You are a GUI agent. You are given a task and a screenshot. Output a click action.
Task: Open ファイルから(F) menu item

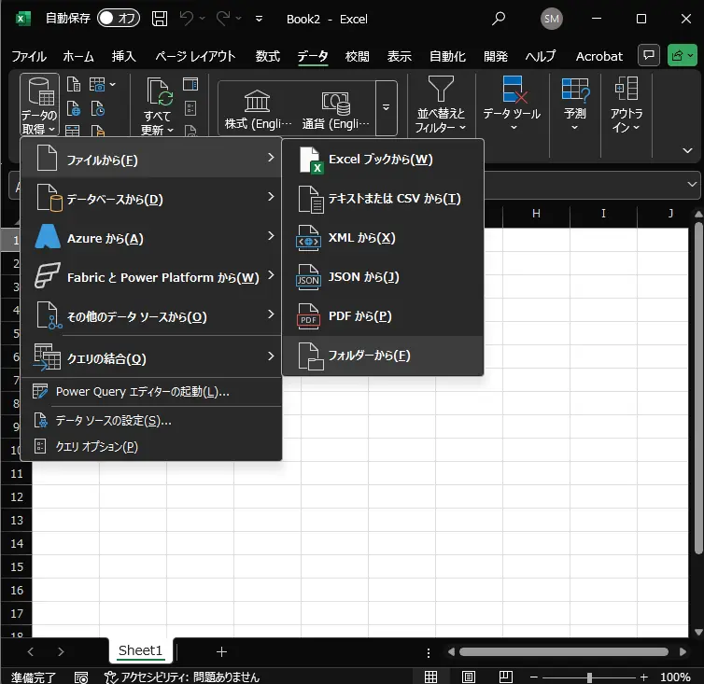(151, 160)
